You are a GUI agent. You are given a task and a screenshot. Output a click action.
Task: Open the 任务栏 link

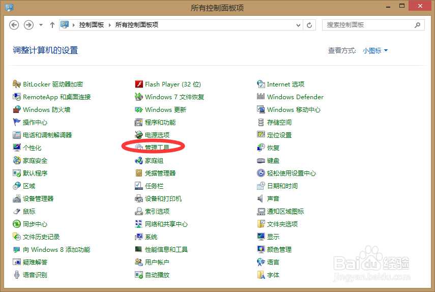[154, 186]
